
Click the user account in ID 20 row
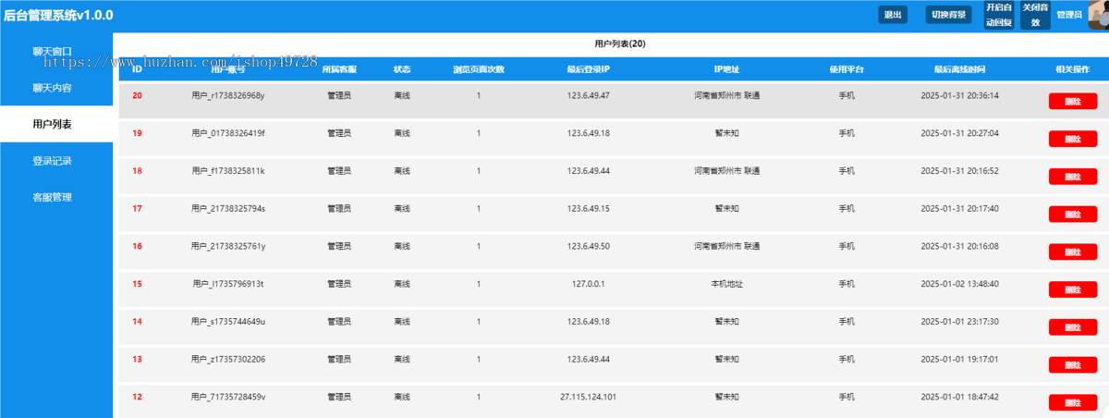click(x=228, y=95)
